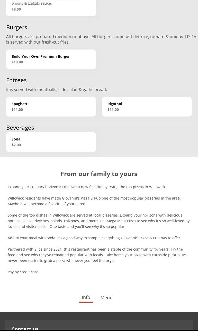Select the Spaghetti entree card
This screenshot has width=198, height=331.
[x=51, y=107]
